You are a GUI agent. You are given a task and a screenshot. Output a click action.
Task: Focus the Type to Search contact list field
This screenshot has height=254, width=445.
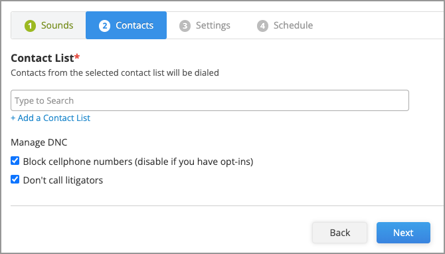pos(210,100)
